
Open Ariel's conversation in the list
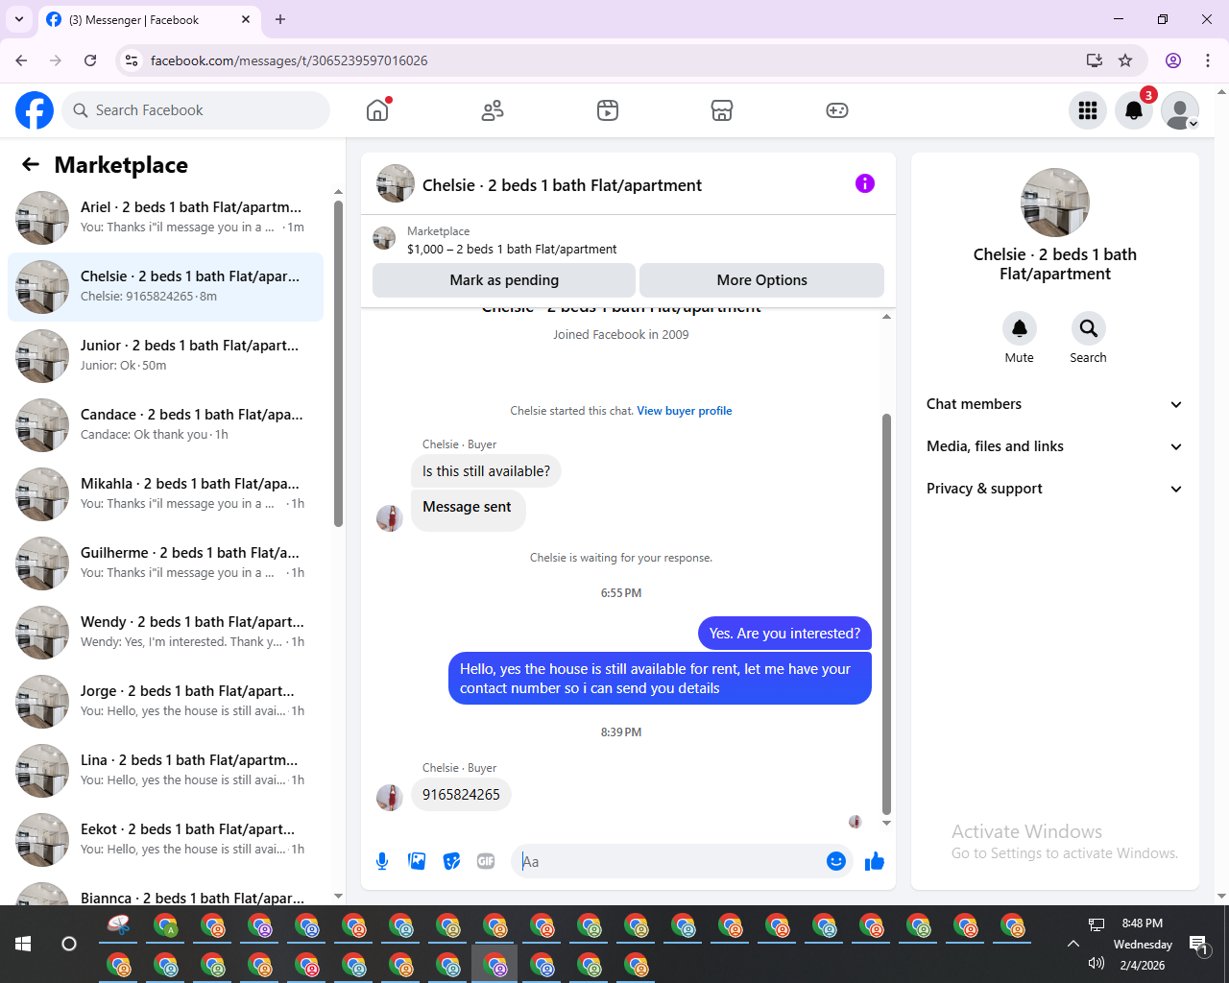tap(165, 218)
